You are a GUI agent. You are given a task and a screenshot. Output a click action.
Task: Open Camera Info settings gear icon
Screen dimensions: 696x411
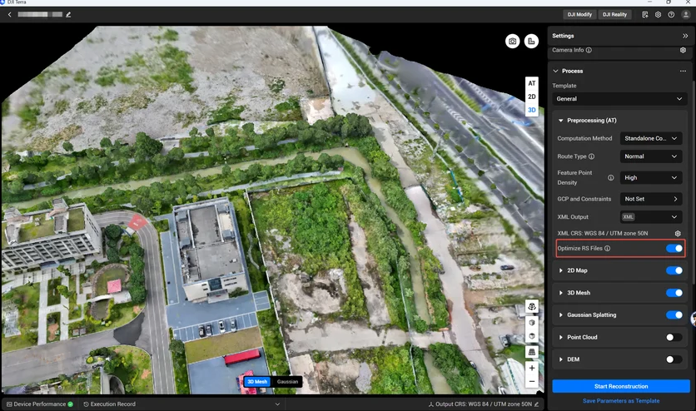coord(683,50)
